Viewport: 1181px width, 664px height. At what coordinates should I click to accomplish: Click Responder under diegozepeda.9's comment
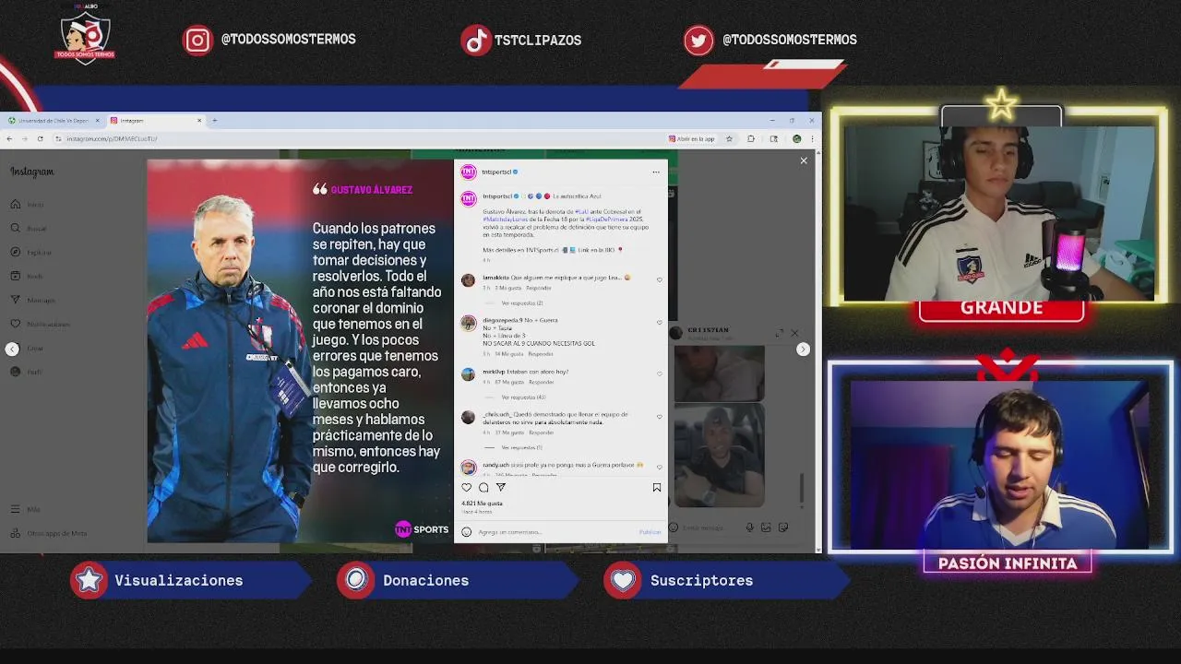[541, 354]
